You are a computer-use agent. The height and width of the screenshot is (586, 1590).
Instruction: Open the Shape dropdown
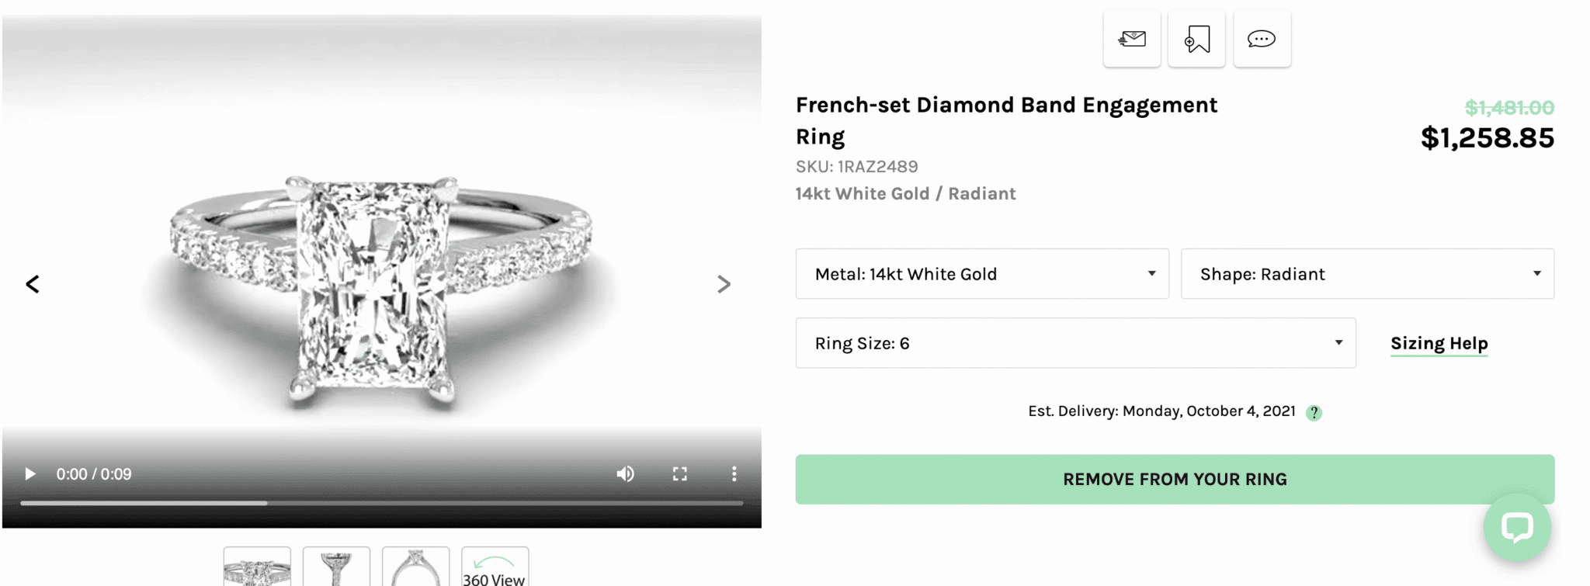(1367, 274)
